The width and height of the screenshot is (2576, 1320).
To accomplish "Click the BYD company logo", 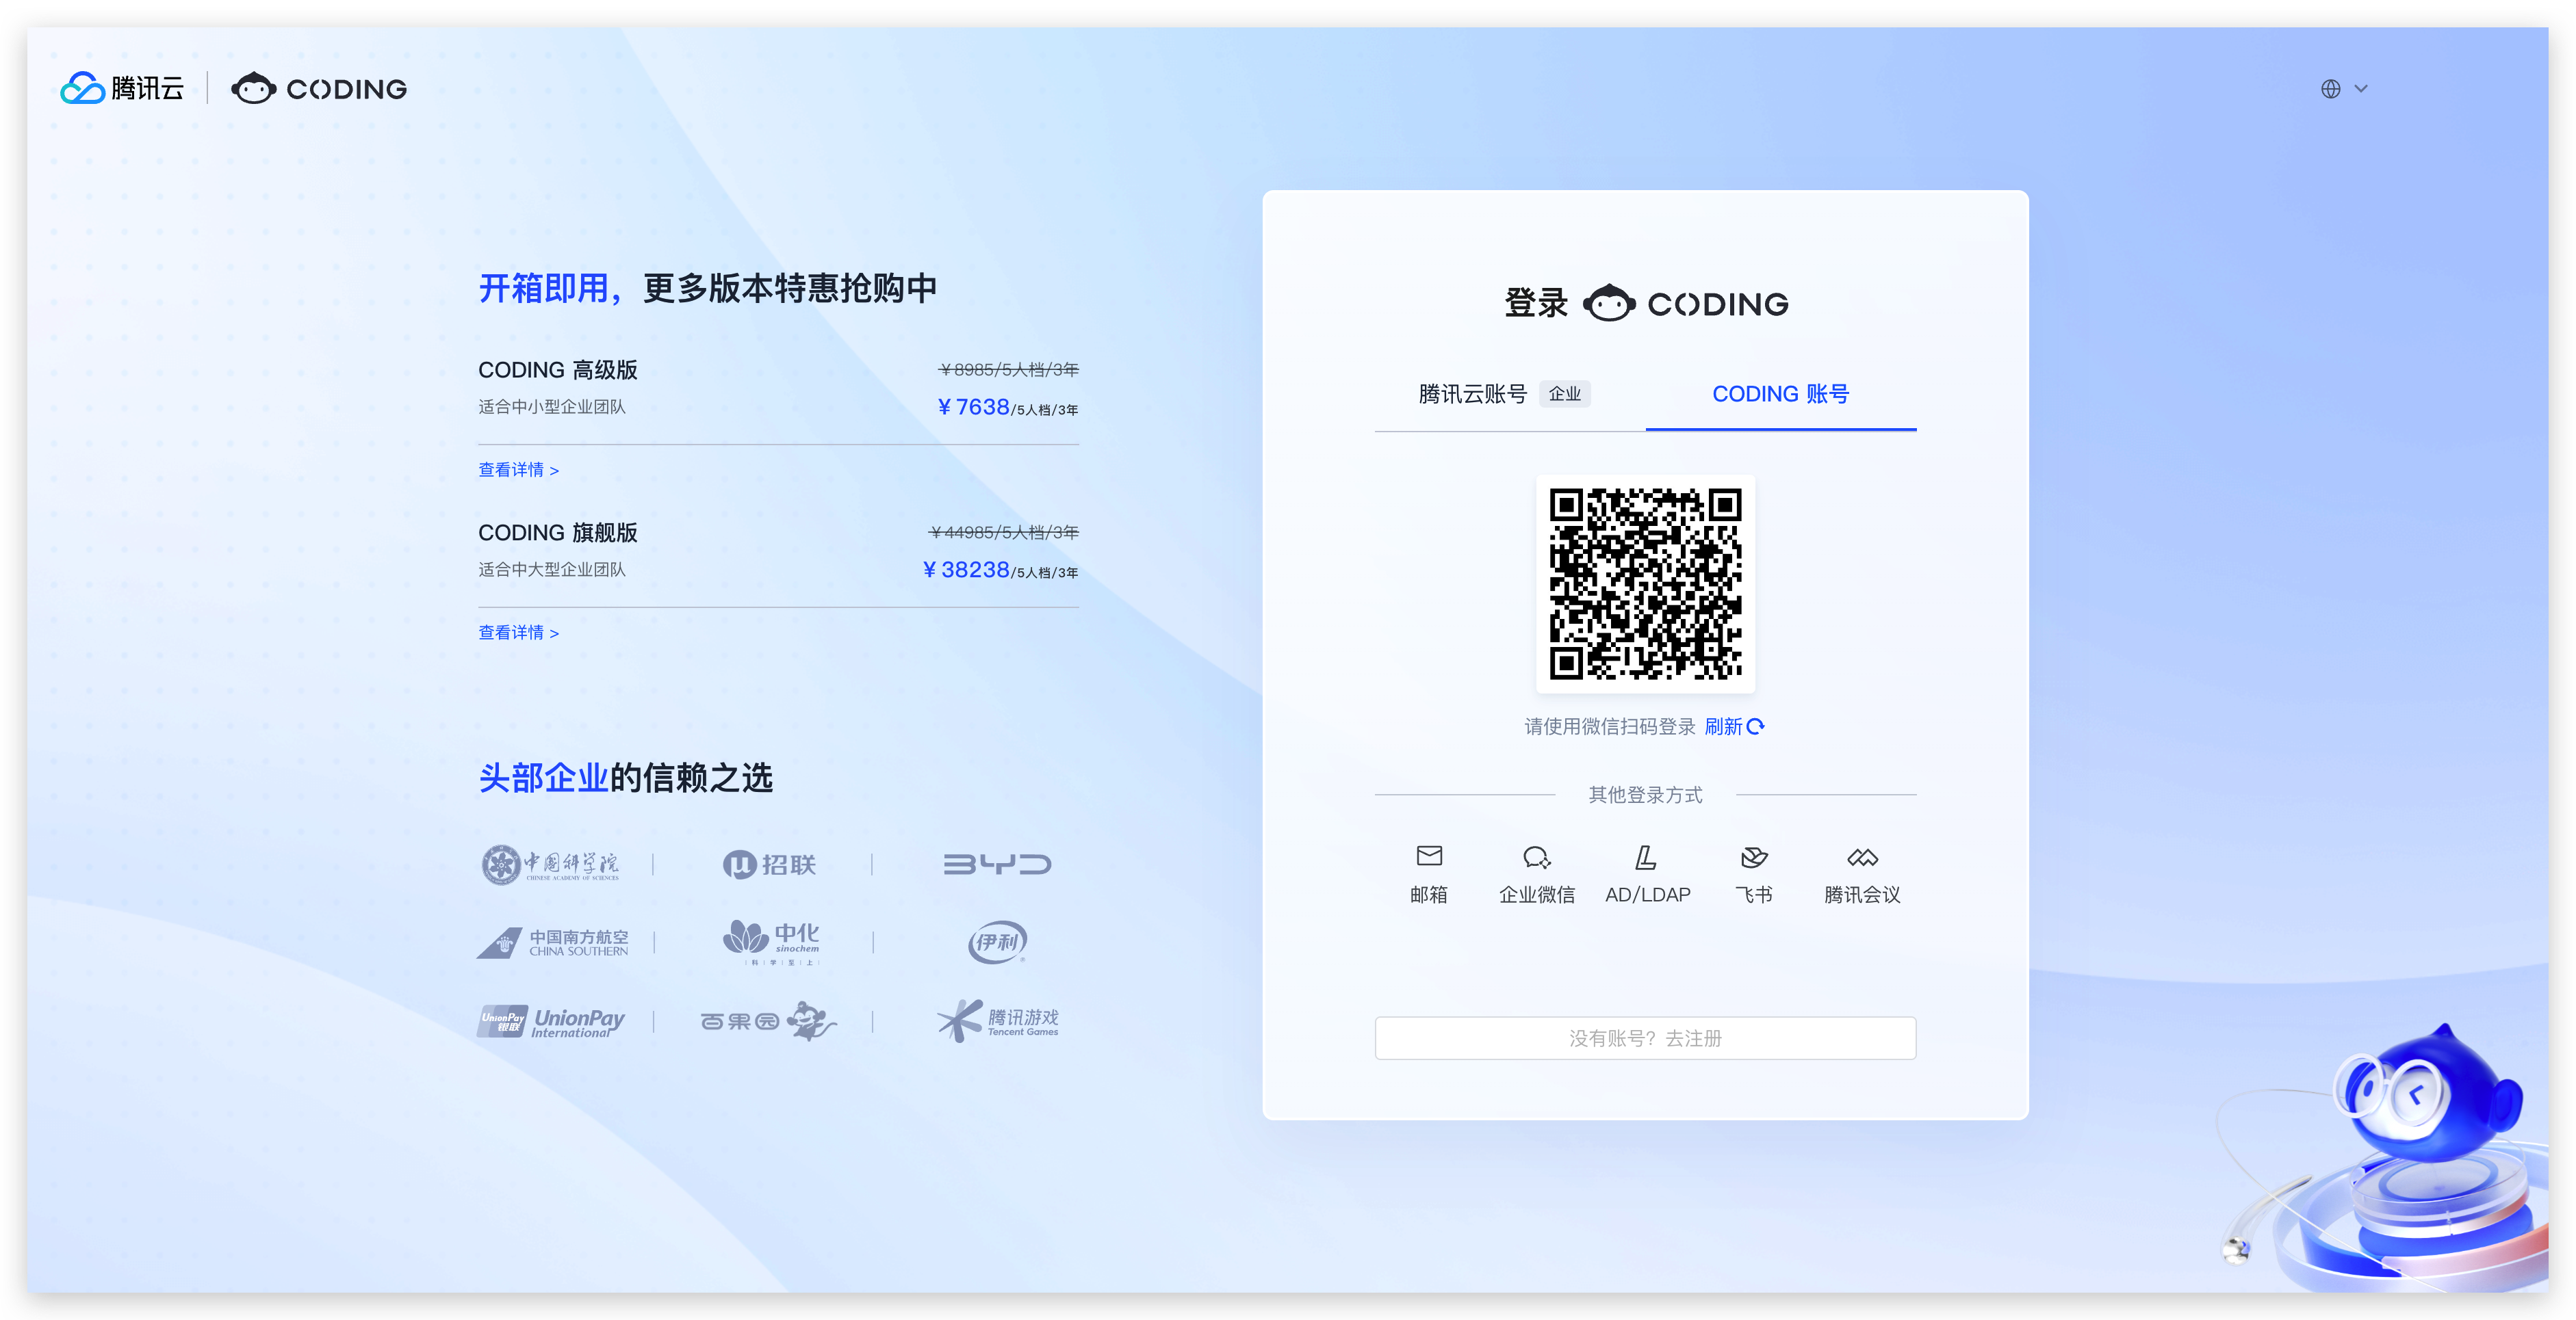I will (x=997, y=864).
